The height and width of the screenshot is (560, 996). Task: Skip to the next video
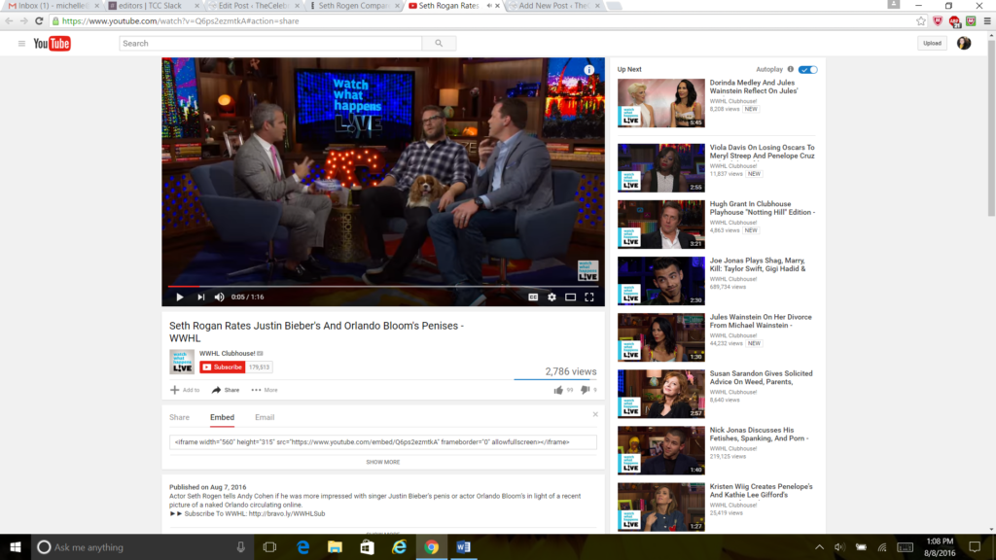[x=200, y=297]
